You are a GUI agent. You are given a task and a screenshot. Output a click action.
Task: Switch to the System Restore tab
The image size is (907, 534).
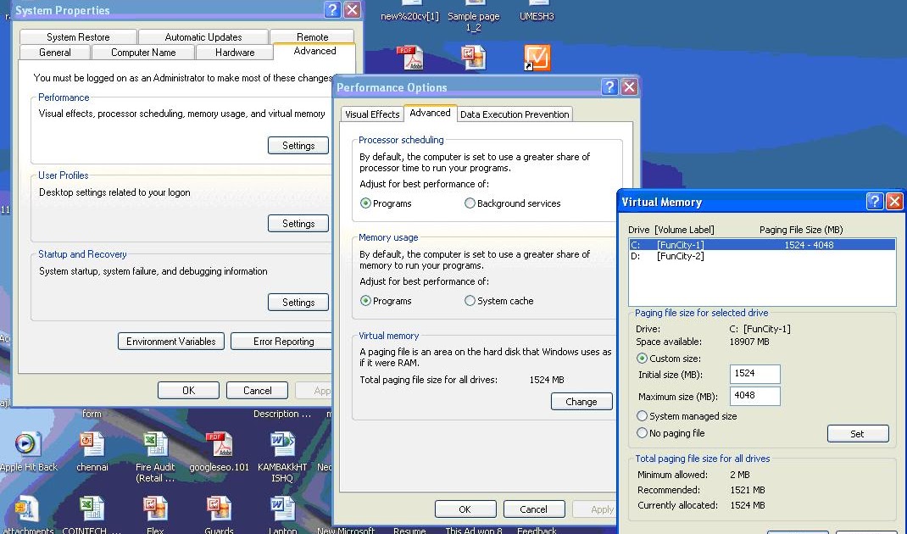77,36
